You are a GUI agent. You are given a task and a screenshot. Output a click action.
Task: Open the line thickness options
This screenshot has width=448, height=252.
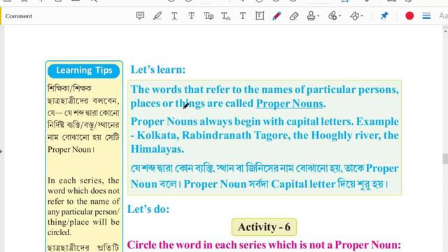coord(426,15)
